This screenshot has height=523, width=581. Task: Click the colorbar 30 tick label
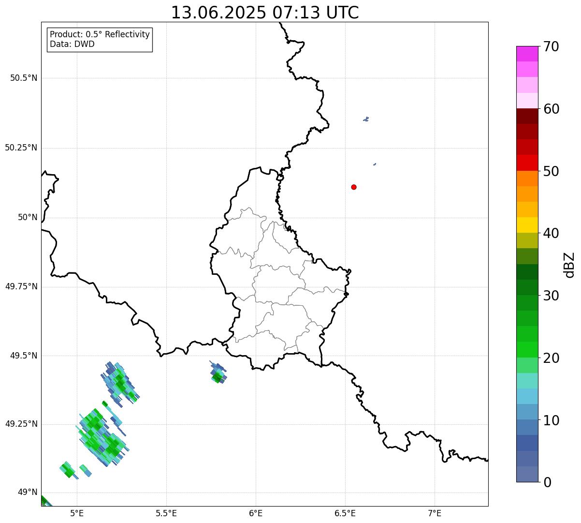point(551,296)
